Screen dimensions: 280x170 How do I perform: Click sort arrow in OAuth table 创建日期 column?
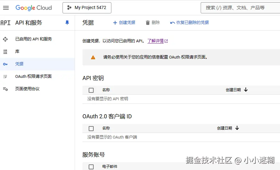237,128
